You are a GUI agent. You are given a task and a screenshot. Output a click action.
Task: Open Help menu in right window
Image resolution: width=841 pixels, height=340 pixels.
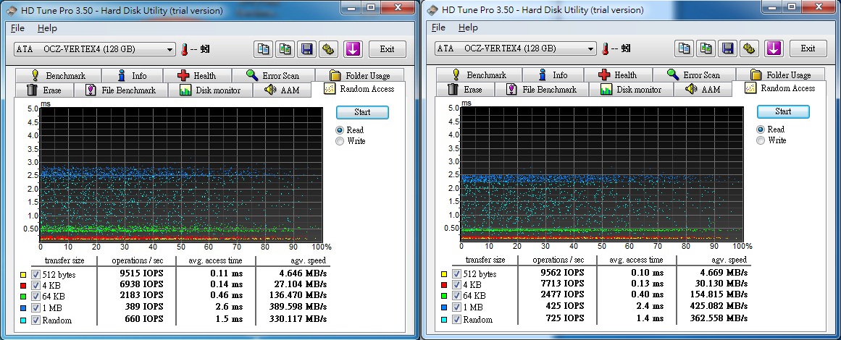[468, 27]
